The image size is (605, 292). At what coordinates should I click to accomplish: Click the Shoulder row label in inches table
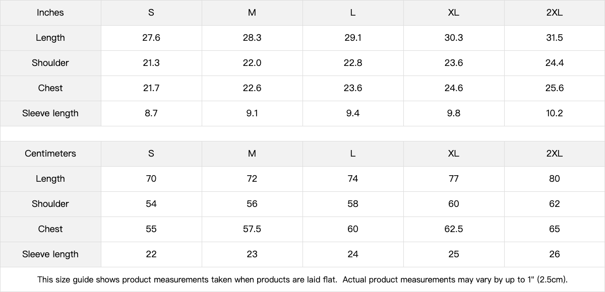click(50, 63)
